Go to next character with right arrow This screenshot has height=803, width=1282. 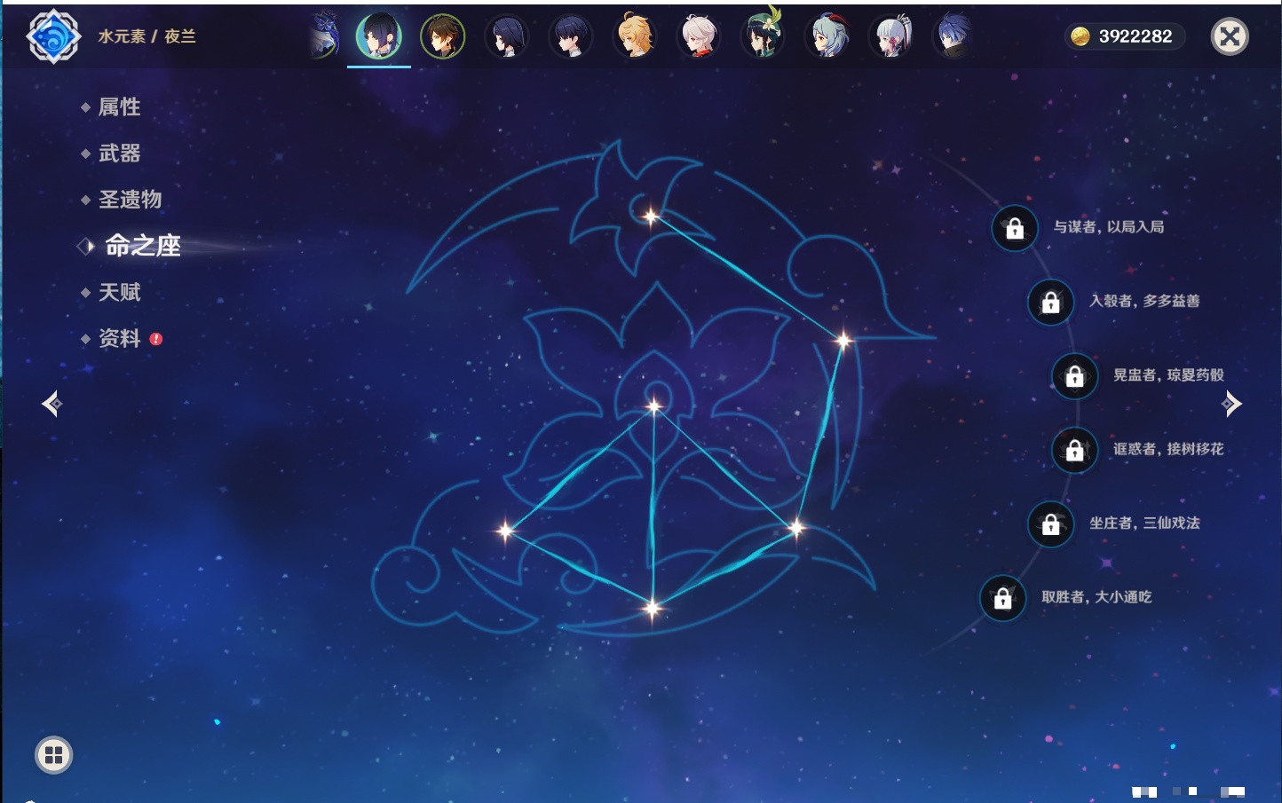[x=1231, y=404]
